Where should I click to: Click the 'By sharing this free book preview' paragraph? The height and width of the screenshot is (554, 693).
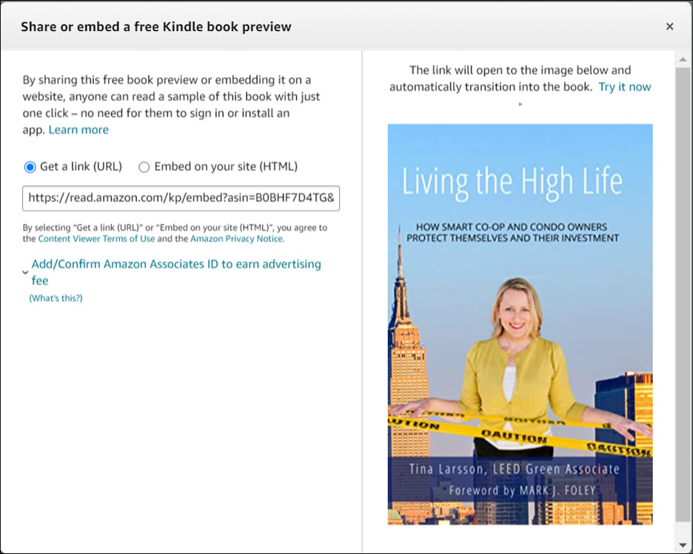click(172, 104)
